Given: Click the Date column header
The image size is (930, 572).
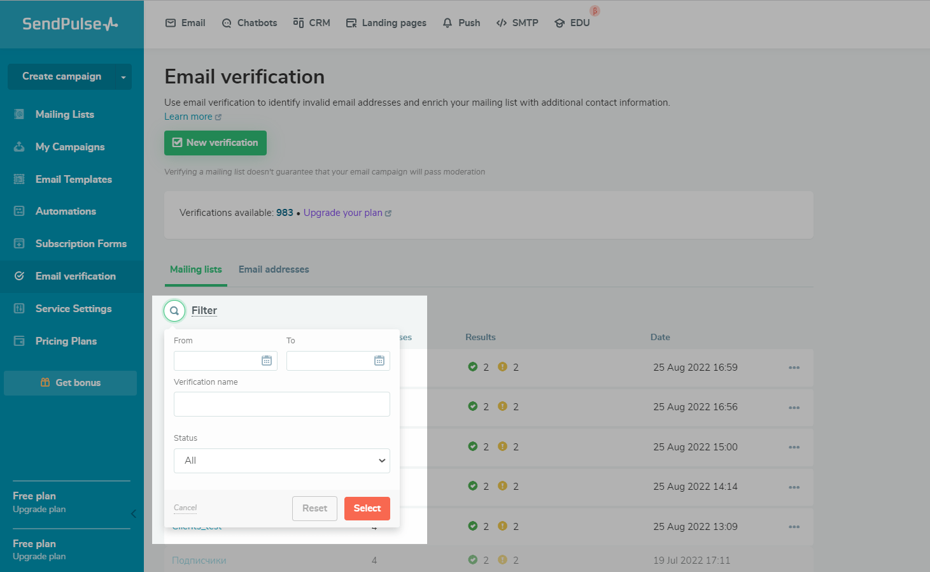Looking at the screenshot, I should pyautogui.click(x=660, y=337).
